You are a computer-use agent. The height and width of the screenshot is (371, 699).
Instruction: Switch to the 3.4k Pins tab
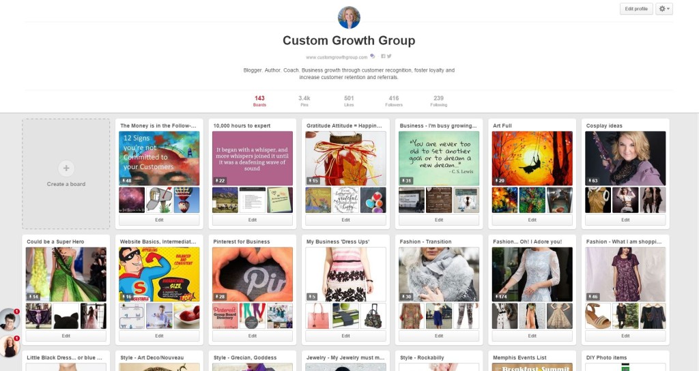click(x=304, y=101)
